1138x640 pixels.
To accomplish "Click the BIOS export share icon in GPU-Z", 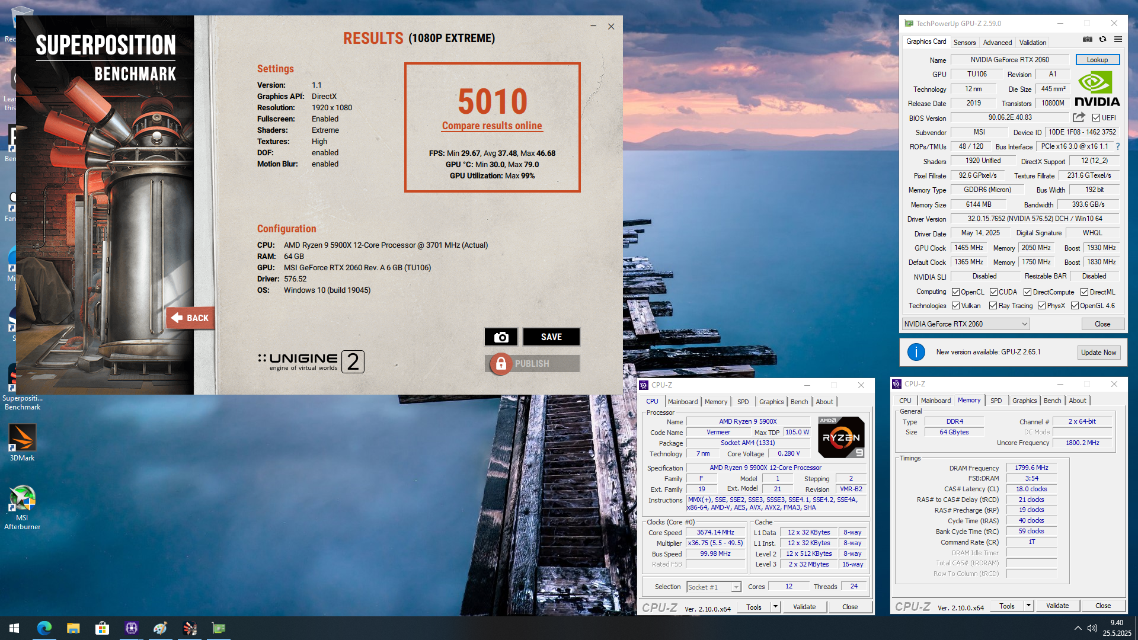I will pyautogui.click(x=1079, y=117).
